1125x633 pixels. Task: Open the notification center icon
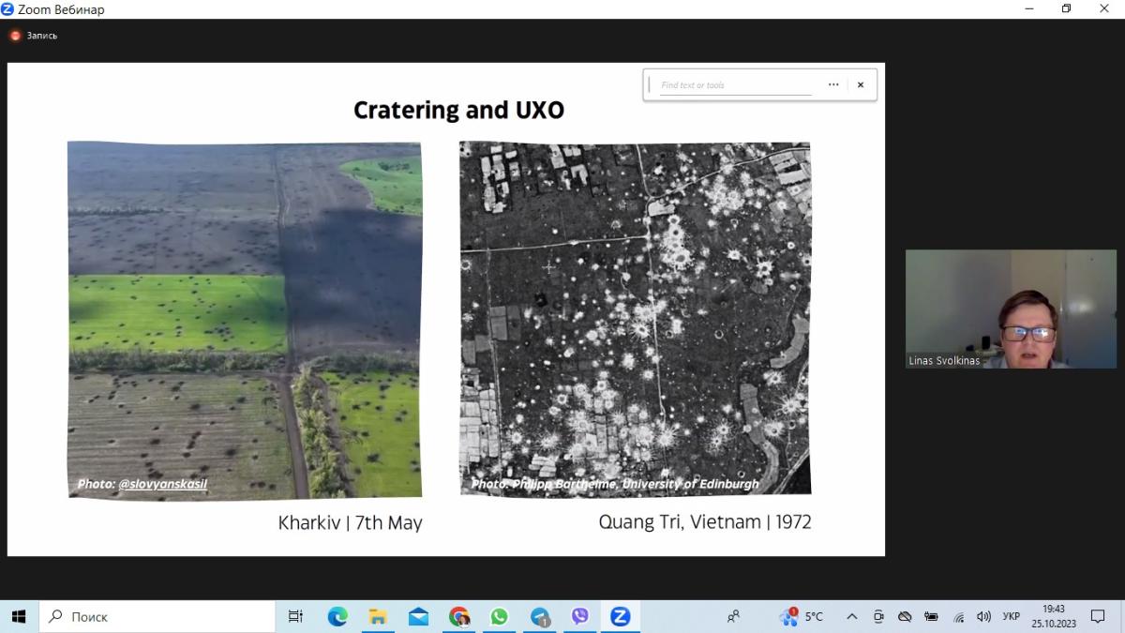click(x=1098, y=616)
